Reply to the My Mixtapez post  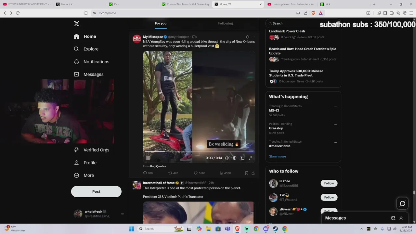click(x=148, y=173)
